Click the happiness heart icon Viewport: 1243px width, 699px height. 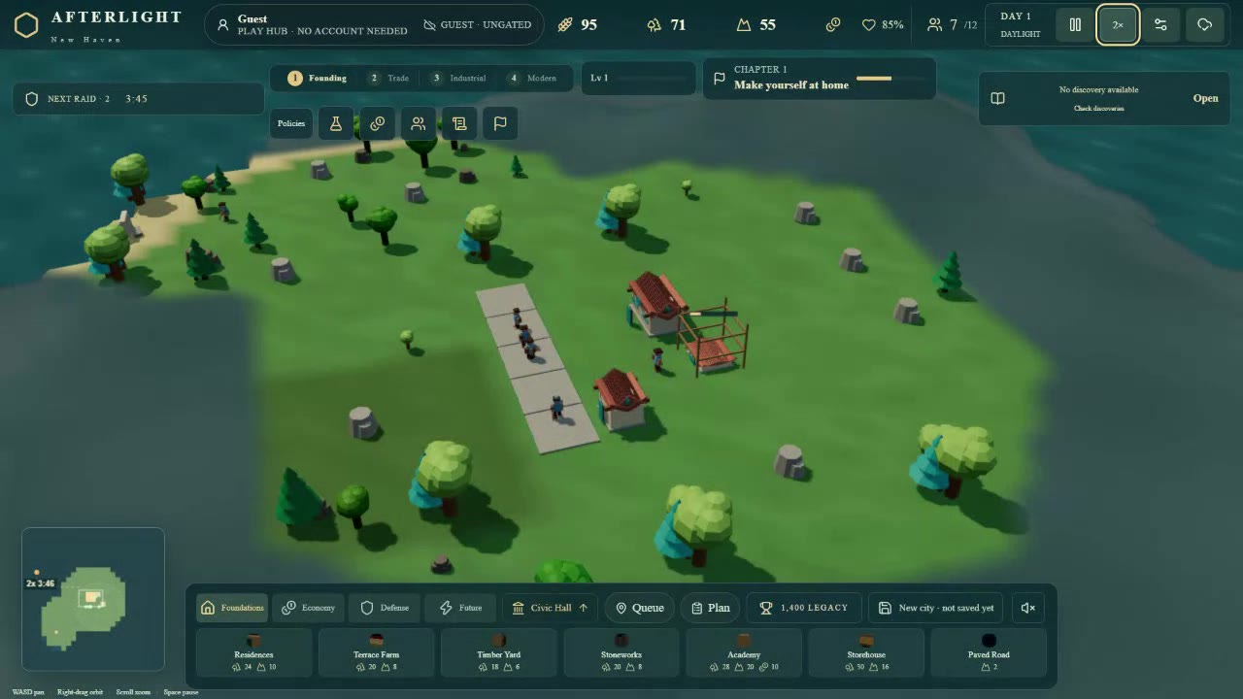click(869, 25)
